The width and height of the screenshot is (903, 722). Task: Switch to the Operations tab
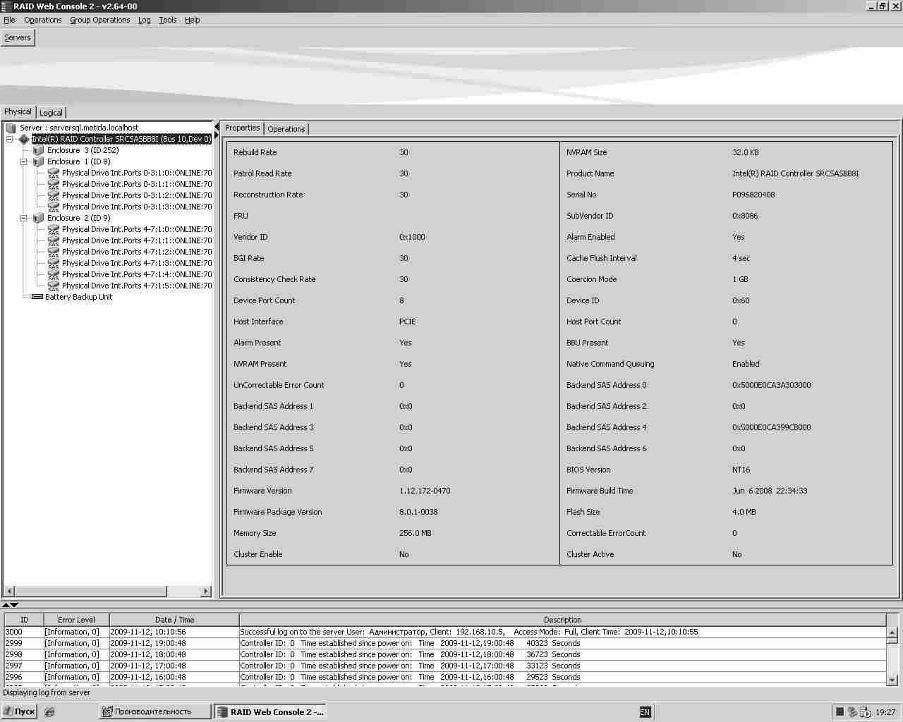pyautogui.click(x=286, y=129)
